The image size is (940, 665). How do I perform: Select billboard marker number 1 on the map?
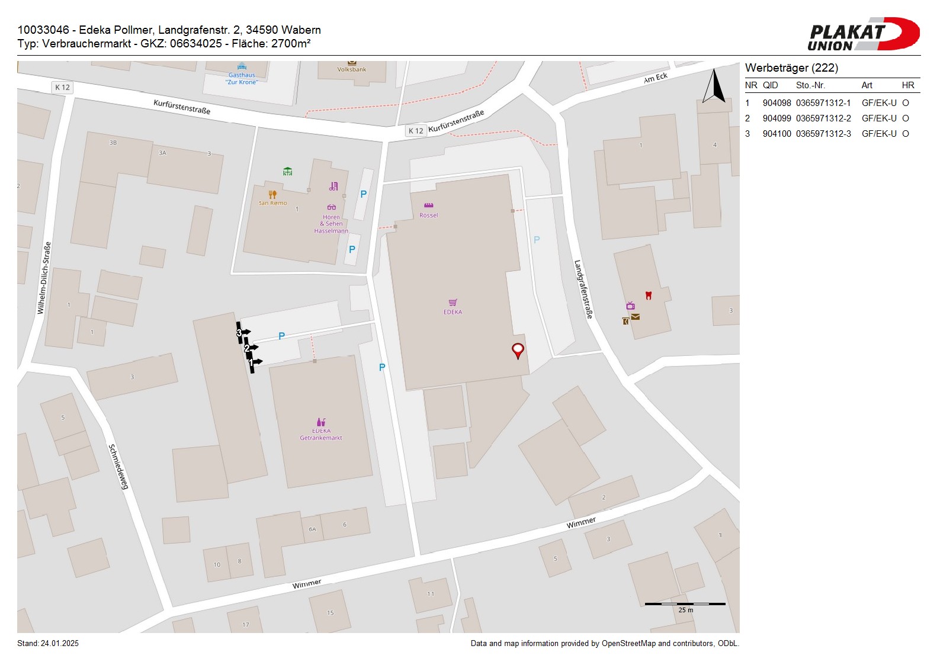(x=251, y=362)
